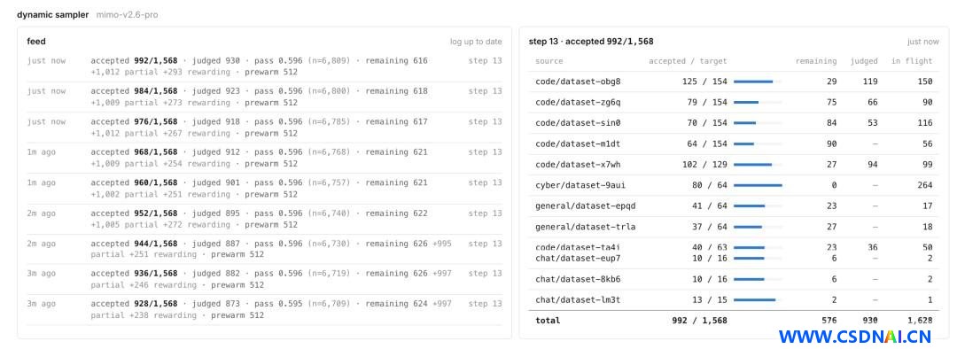Select the chat/dataset-eup7 row

tap(734, 259)
